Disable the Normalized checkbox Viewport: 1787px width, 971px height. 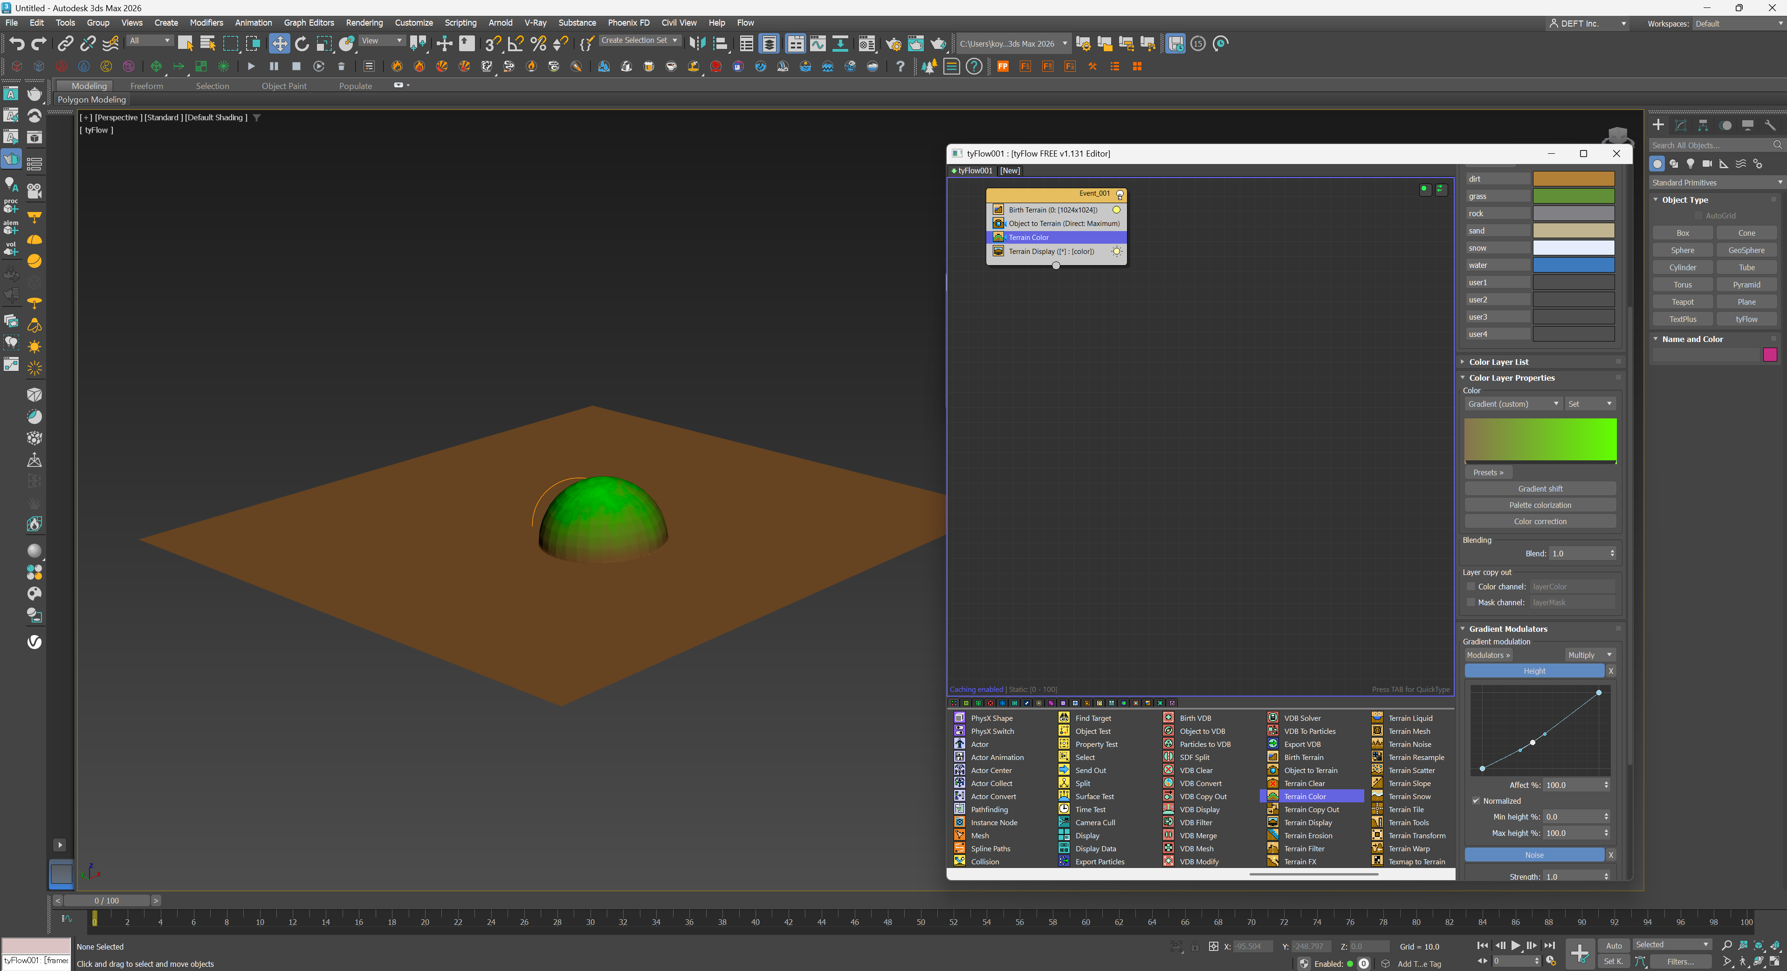(1476, 800)
